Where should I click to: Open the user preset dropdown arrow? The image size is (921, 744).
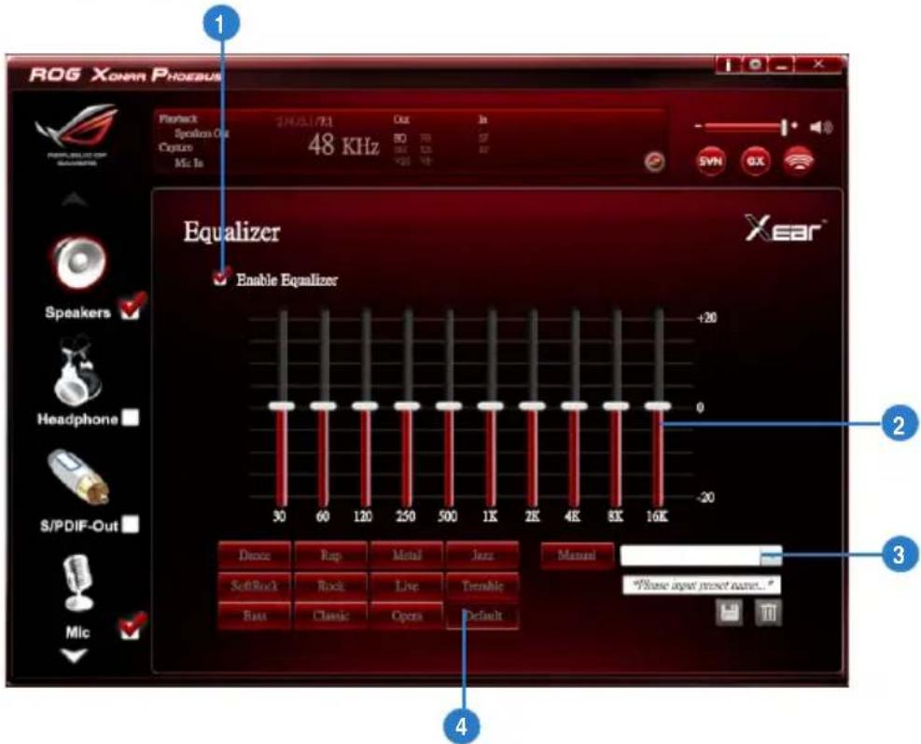(771, 556)
